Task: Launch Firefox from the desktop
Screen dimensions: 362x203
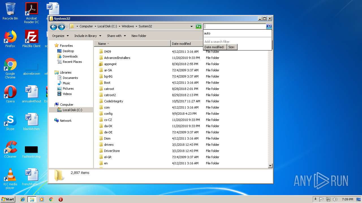Action: click(10, 39)
